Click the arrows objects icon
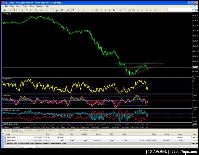 pos(114,10)
